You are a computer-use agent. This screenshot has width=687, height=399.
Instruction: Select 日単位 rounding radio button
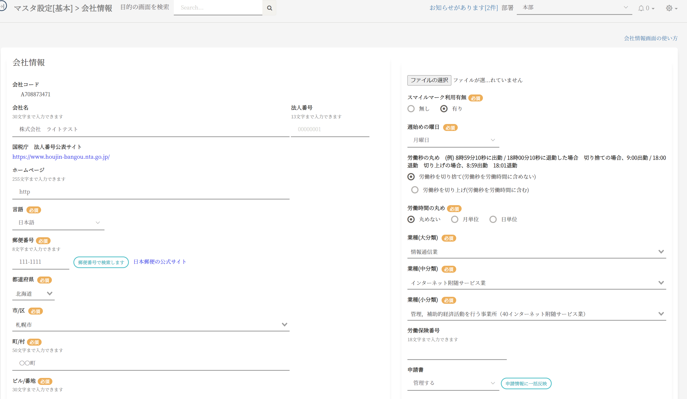pyautogui.click(x=493, y=220)
